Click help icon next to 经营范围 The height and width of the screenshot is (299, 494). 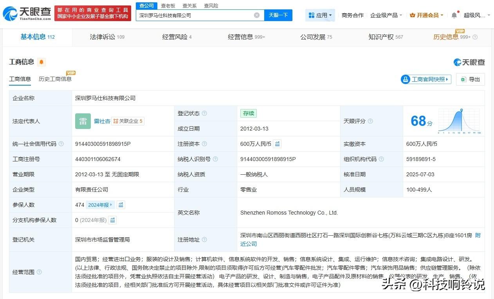click(39, 272)
